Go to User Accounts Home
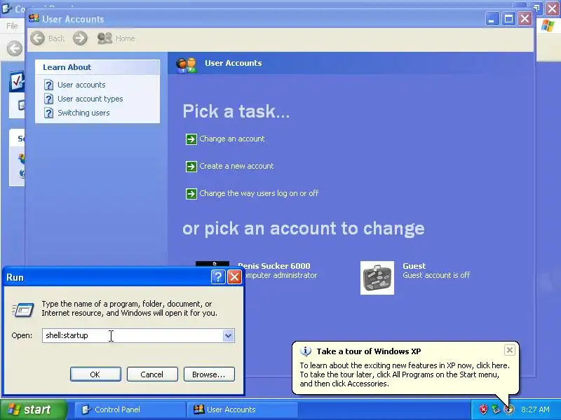Viewport: 561px width, 420px height. tap(116, 38)
